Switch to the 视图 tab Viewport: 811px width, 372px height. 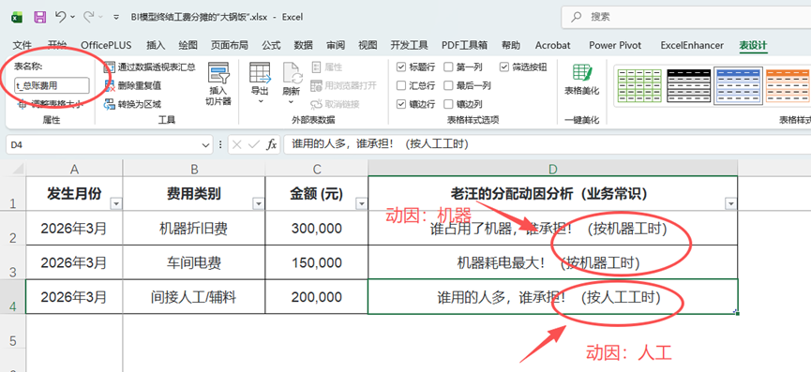368,46
